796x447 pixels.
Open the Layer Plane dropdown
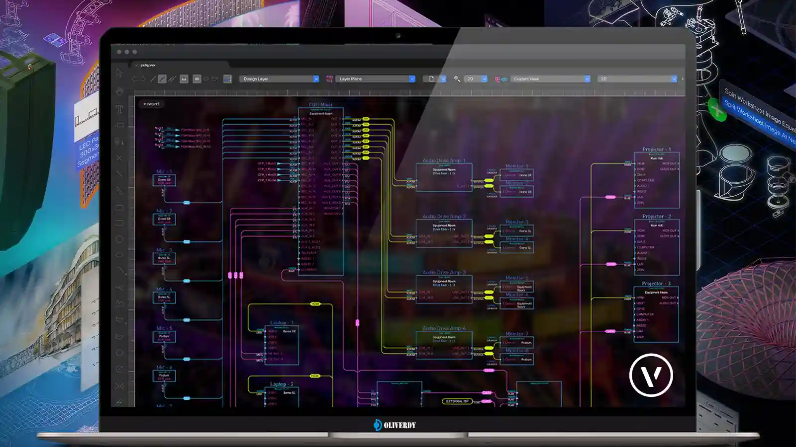tap(376, 79)
